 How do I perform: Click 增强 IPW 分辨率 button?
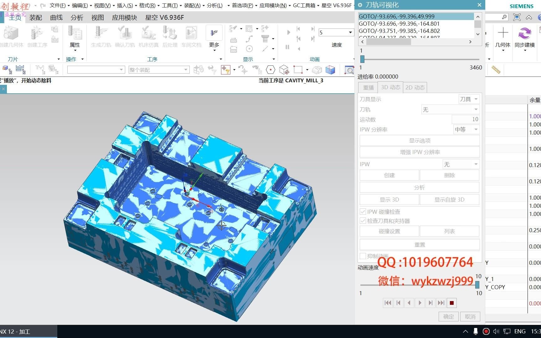420,152
